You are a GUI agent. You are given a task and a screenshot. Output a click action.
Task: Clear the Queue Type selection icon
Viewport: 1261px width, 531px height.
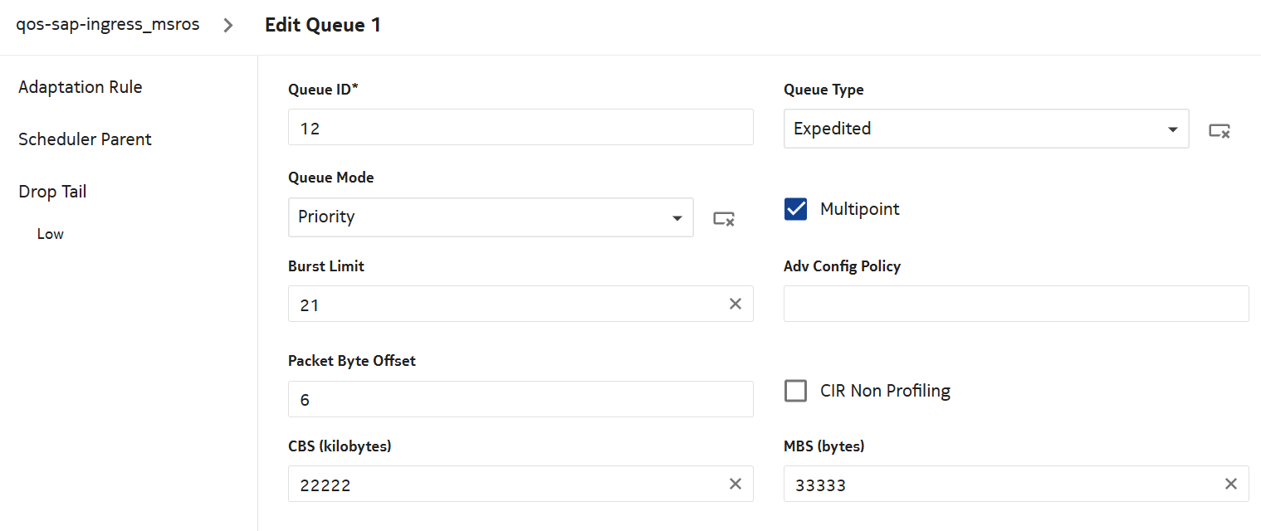point(1219,130)
